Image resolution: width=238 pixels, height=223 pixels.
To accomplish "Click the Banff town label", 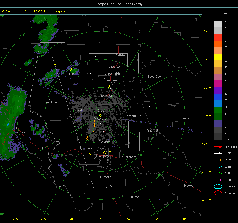I will (44, 148).
